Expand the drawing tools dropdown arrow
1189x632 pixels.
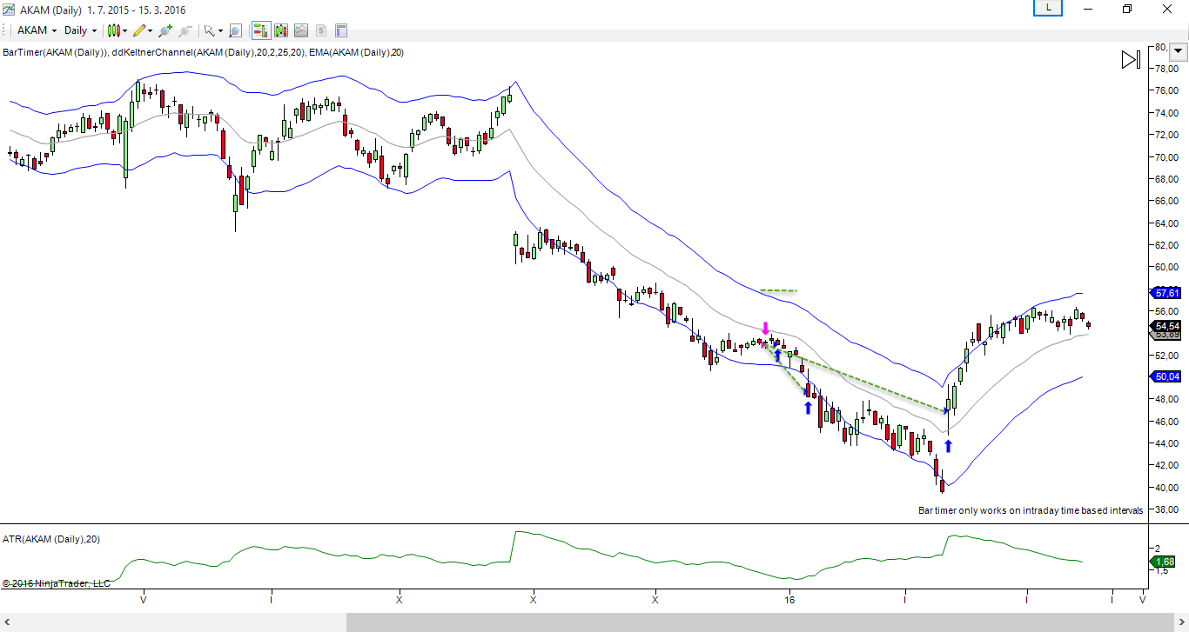[151, 30]
